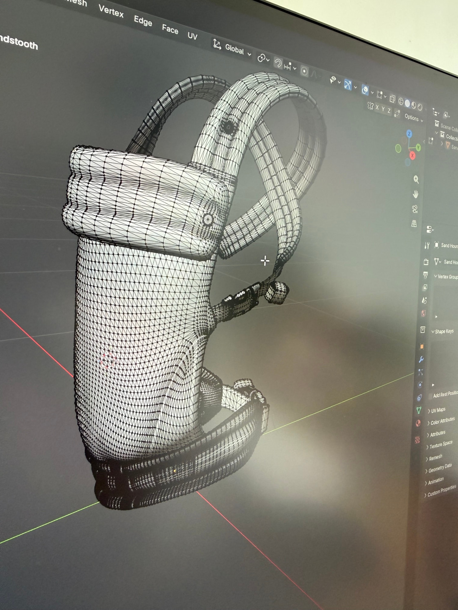Open the outliner editor type dropdown
Screen dimensions: 458x610
tap(435, 112)
